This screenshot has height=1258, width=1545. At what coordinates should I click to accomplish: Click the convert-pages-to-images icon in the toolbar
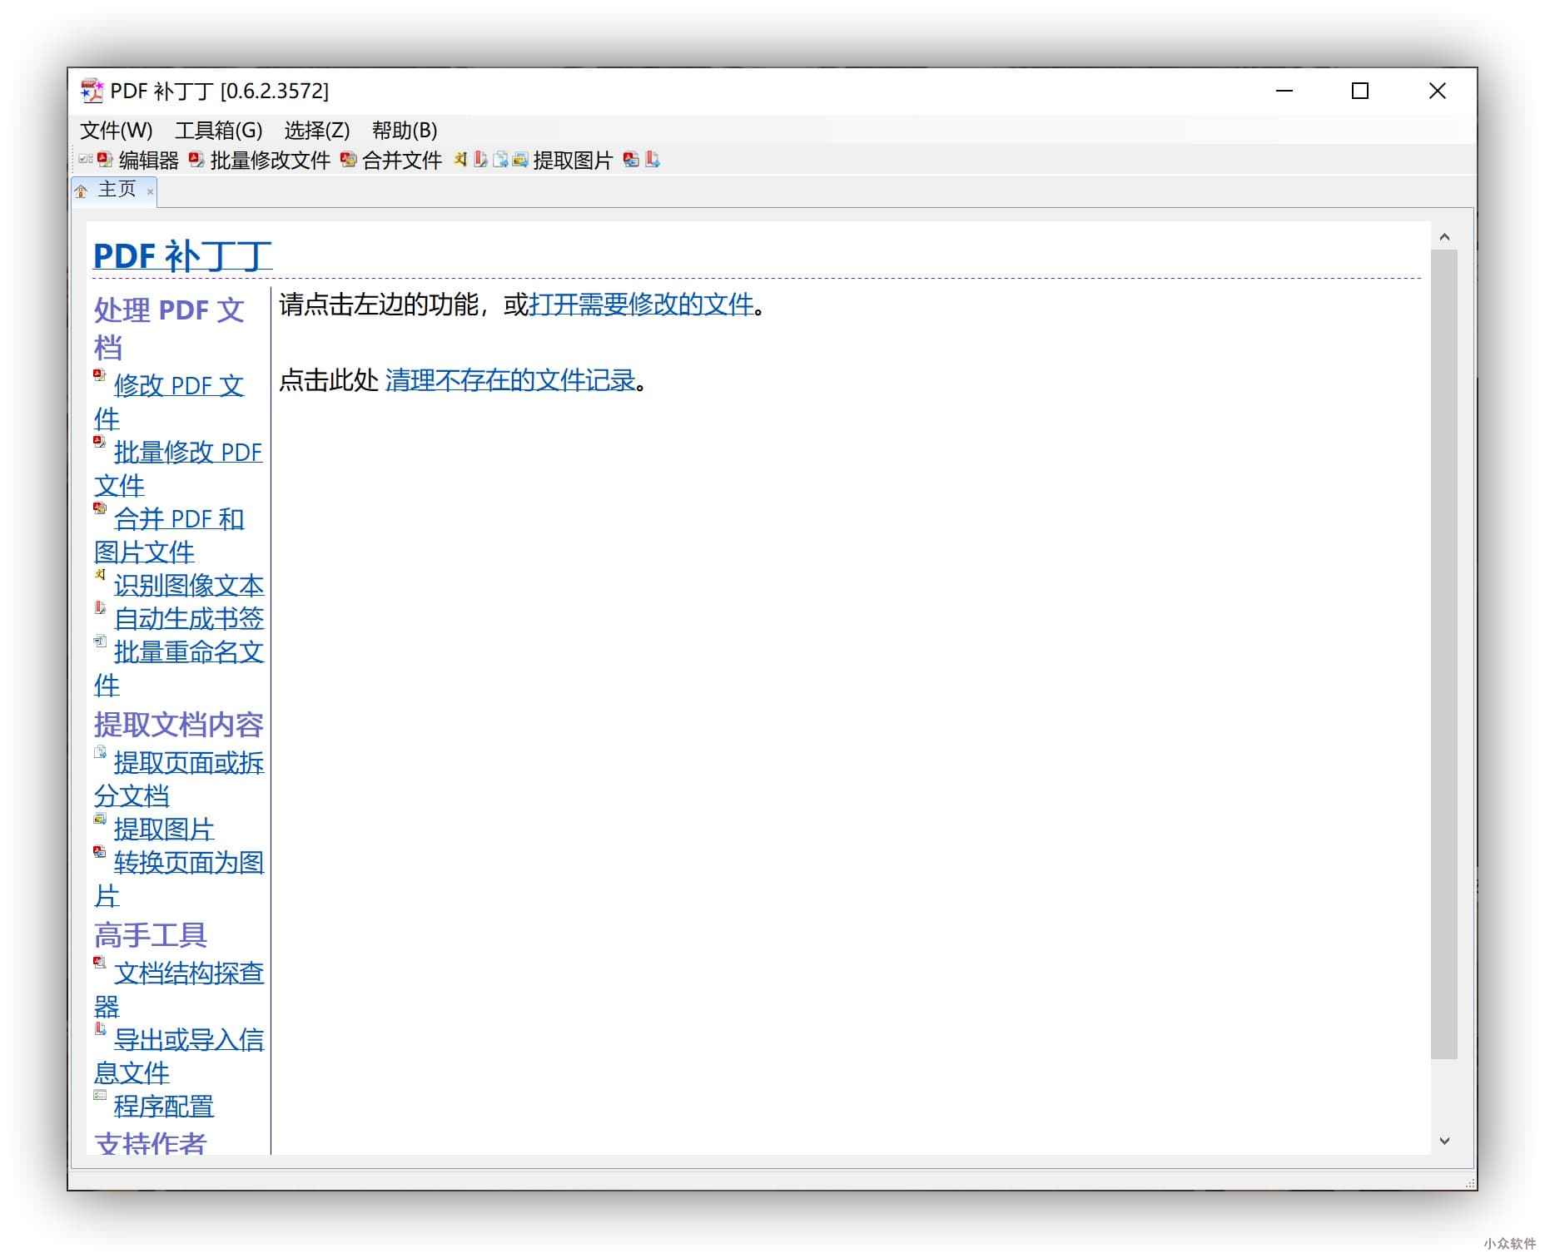632,160
